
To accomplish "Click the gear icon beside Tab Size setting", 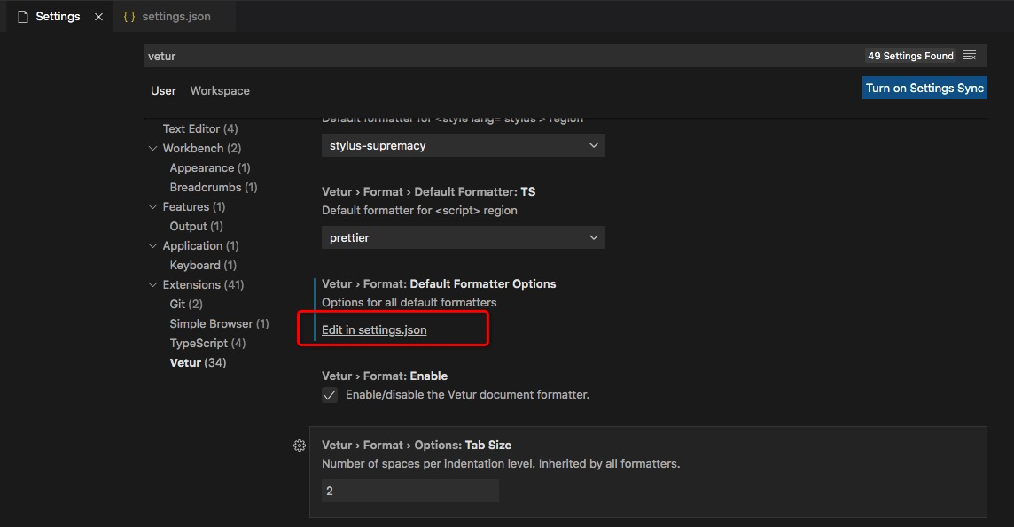I will pos(300,446).
